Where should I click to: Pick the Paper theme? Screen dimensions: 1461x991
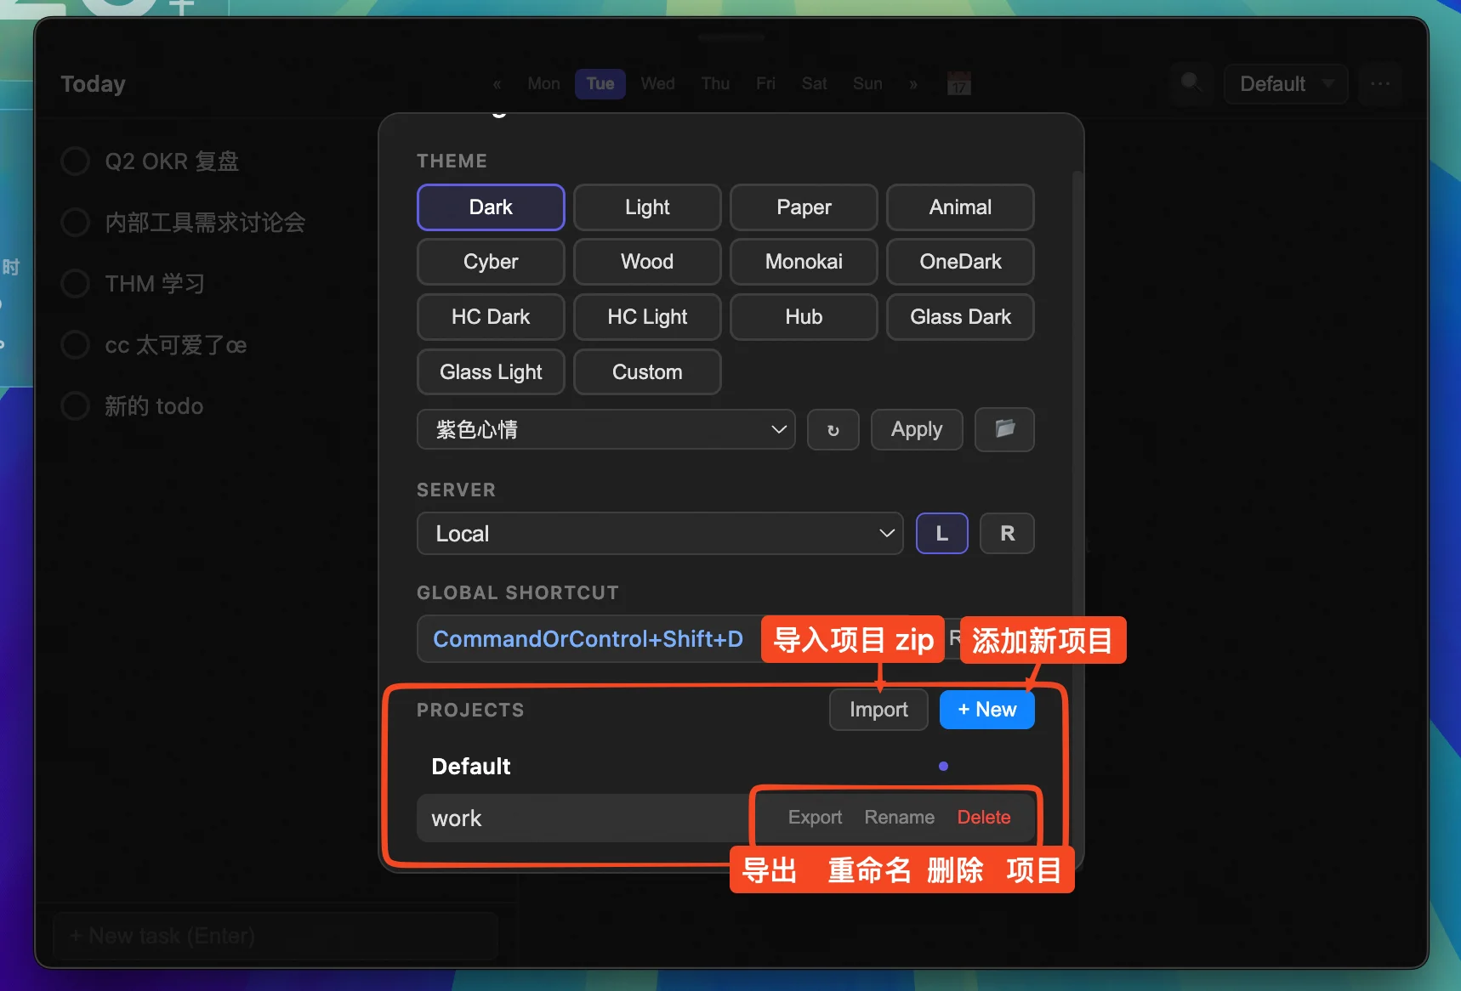804,207
